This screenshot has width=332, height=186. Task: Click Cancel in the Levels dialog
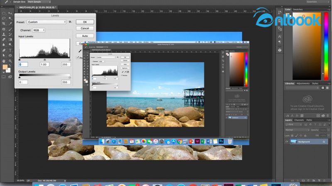click(85, 28)
